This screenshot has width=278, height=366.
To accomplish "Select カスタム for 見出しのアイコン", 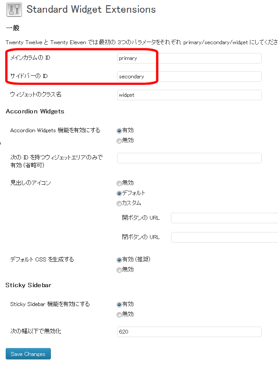I will click(119, 204).
